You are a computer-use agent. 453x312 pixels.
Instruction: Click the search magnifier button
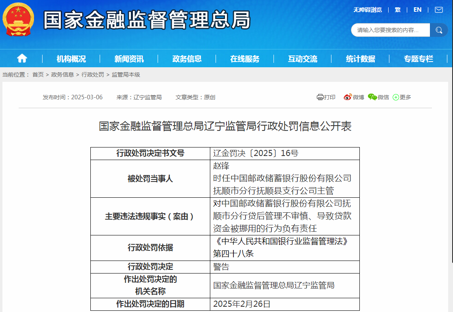(439, 30)
